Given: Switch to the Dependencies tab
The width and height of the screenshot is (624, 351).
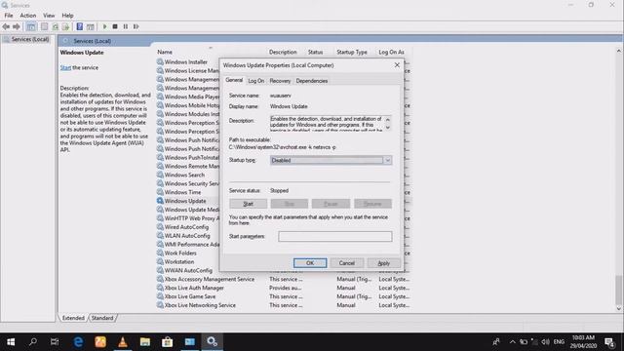Looking at the screenshot, I should 312,81.
